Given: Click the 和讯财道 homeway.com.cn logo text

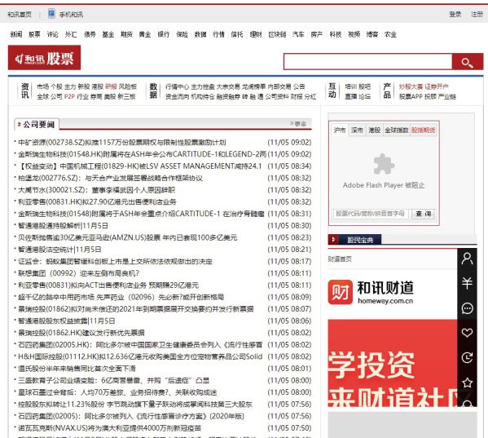Looking at the screenshot, I should 385,292.
